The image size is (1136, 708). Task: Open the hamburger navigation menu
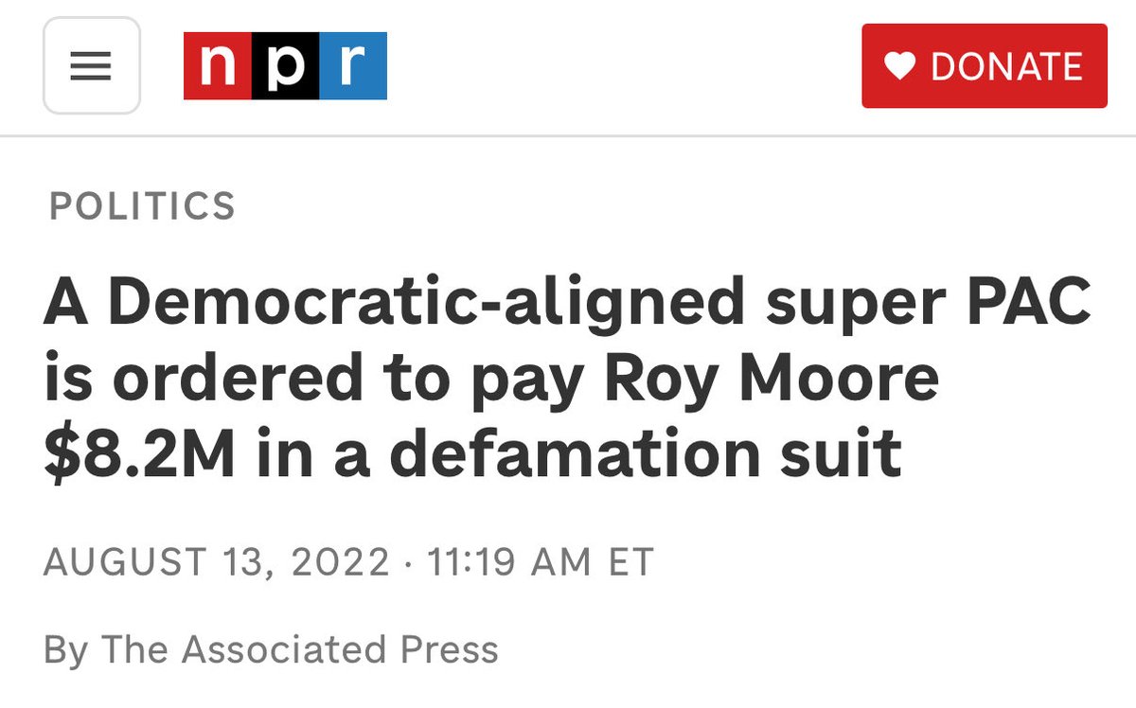92,66
